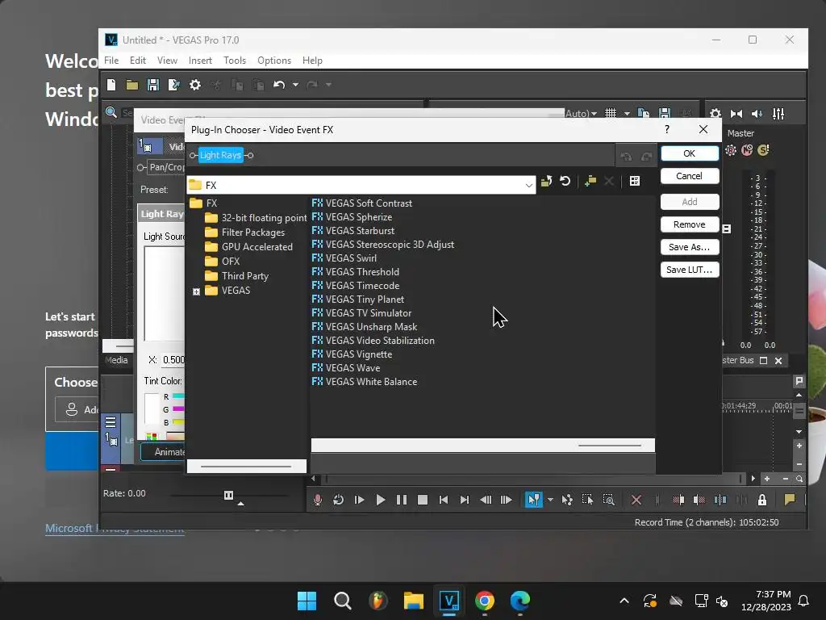Expand the VEGAS folder in the FX tree
Screen dimensions: 826x620
[197, 291]
